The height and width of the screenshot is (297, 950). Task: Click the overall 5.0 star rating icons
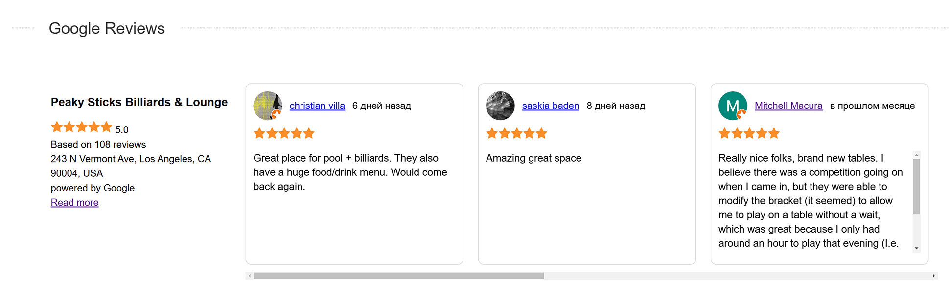[81, 127]
